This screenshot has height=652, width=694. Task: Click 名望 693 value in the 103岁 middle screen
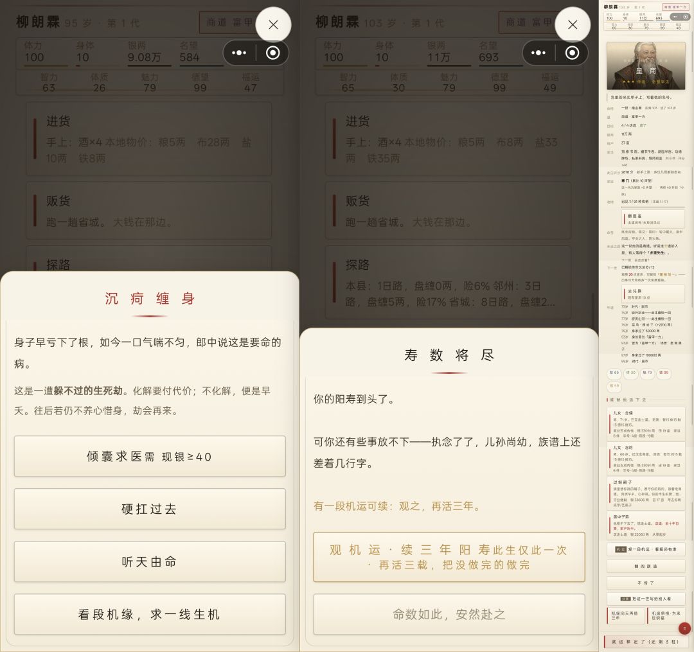pyautogui.click(x=488, y=57)
